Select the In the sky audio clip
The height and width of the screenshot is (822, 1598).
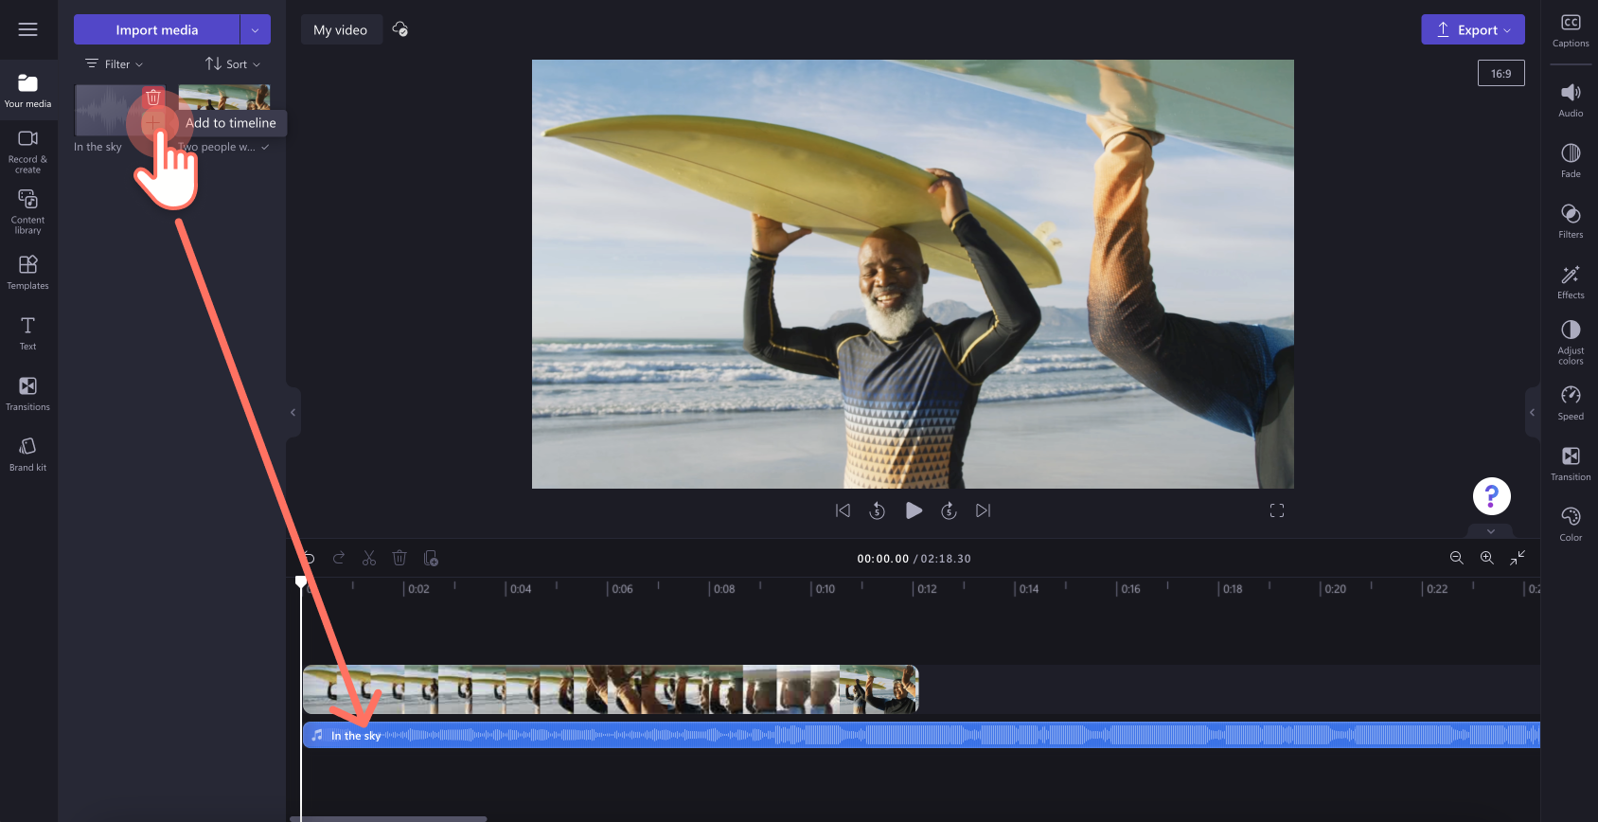[921, 735]
